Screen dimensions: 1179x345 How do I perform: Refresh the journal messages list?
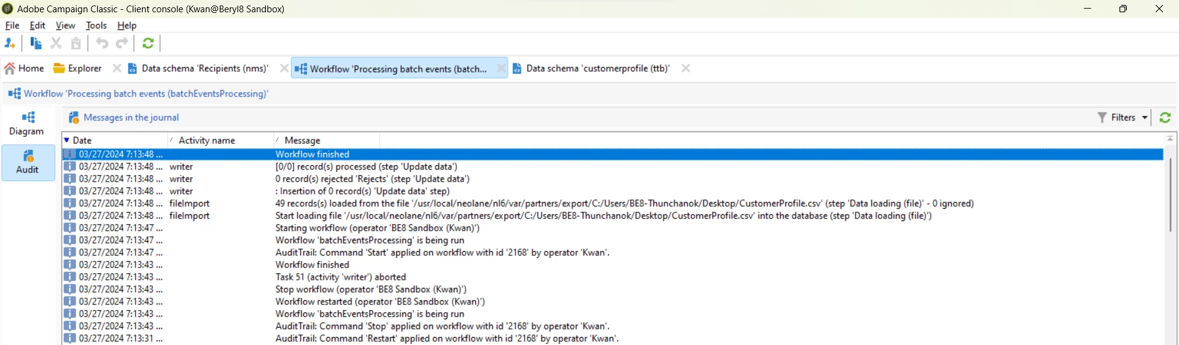click(1165, 117)
